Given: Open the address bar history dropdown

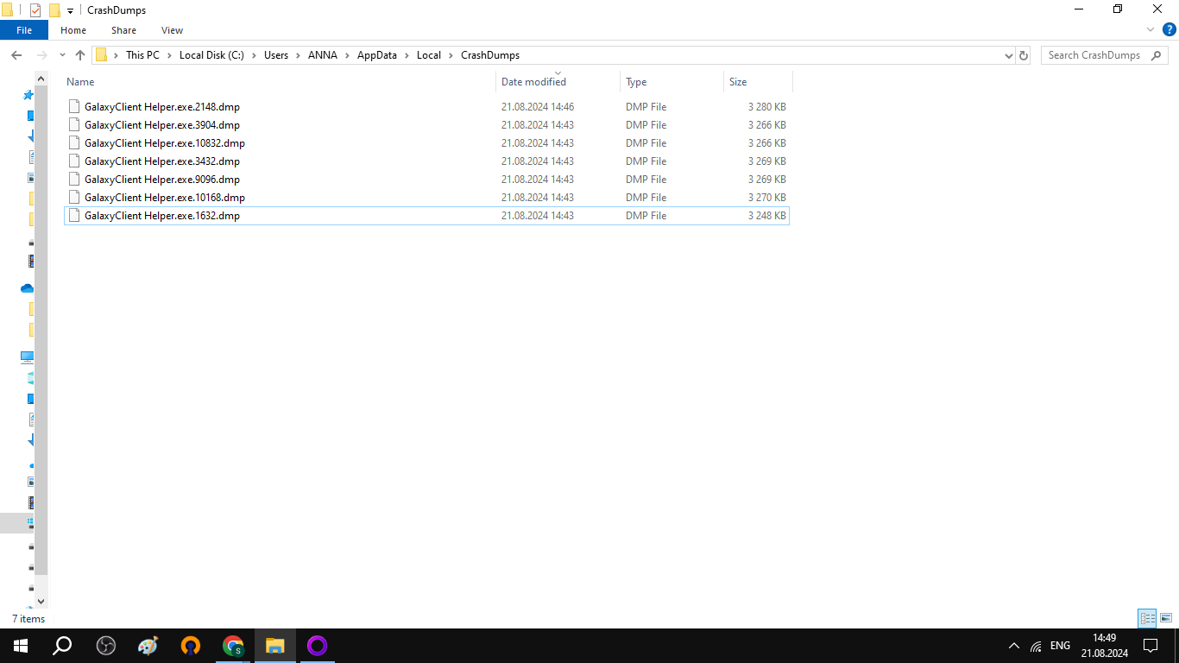Looking at the screenshot, I should (x=1009, y=55).
